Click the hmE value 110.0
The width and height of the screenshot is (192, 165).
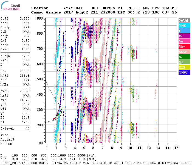(x=24, y=100)
